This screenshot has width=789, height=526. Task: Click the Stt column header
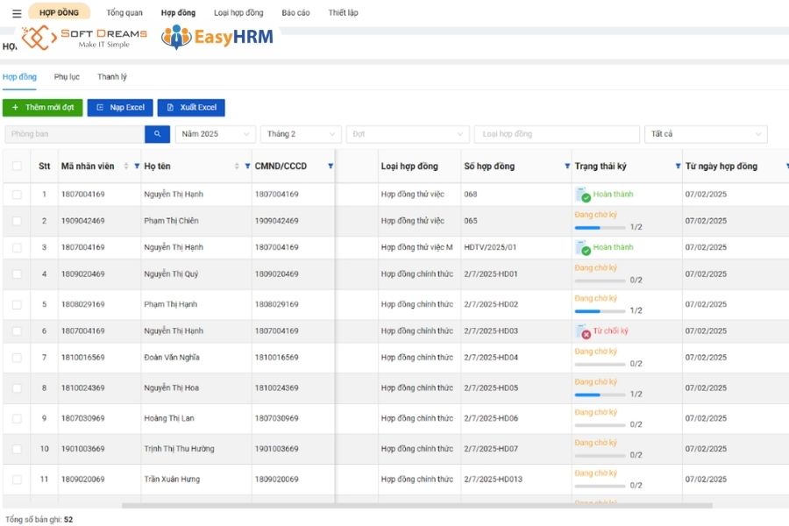pyautogui.click(x=45, y=166)
